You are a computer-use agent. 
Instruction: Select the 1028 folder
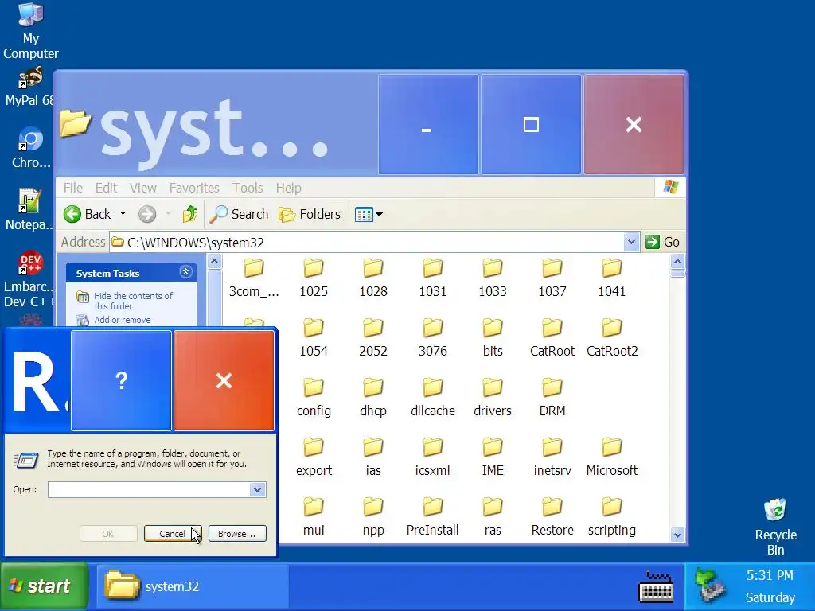click(x=373, y=278)
